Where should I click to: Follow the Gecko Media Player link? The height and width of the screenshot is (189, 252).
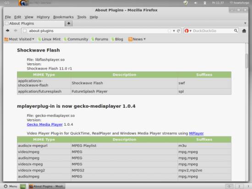[x=45, y=124]
